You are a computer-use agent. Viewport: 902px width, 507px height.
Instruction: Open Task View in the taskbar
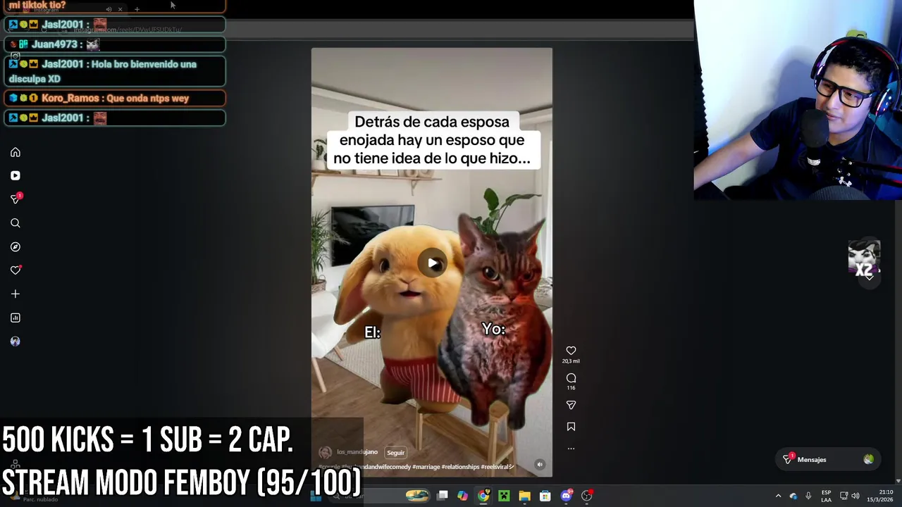click(x=442, y=496)
